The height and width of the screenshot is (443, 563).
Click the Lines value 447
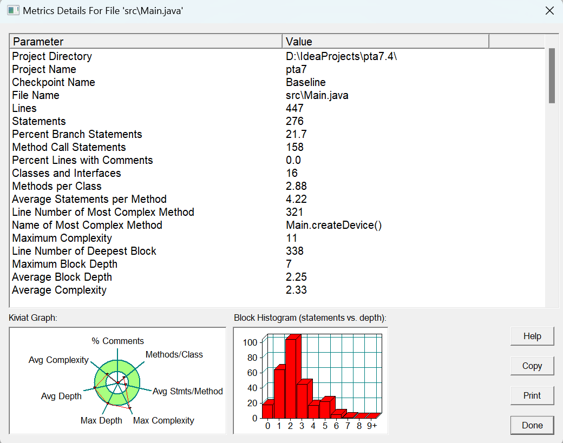(294, 108)
